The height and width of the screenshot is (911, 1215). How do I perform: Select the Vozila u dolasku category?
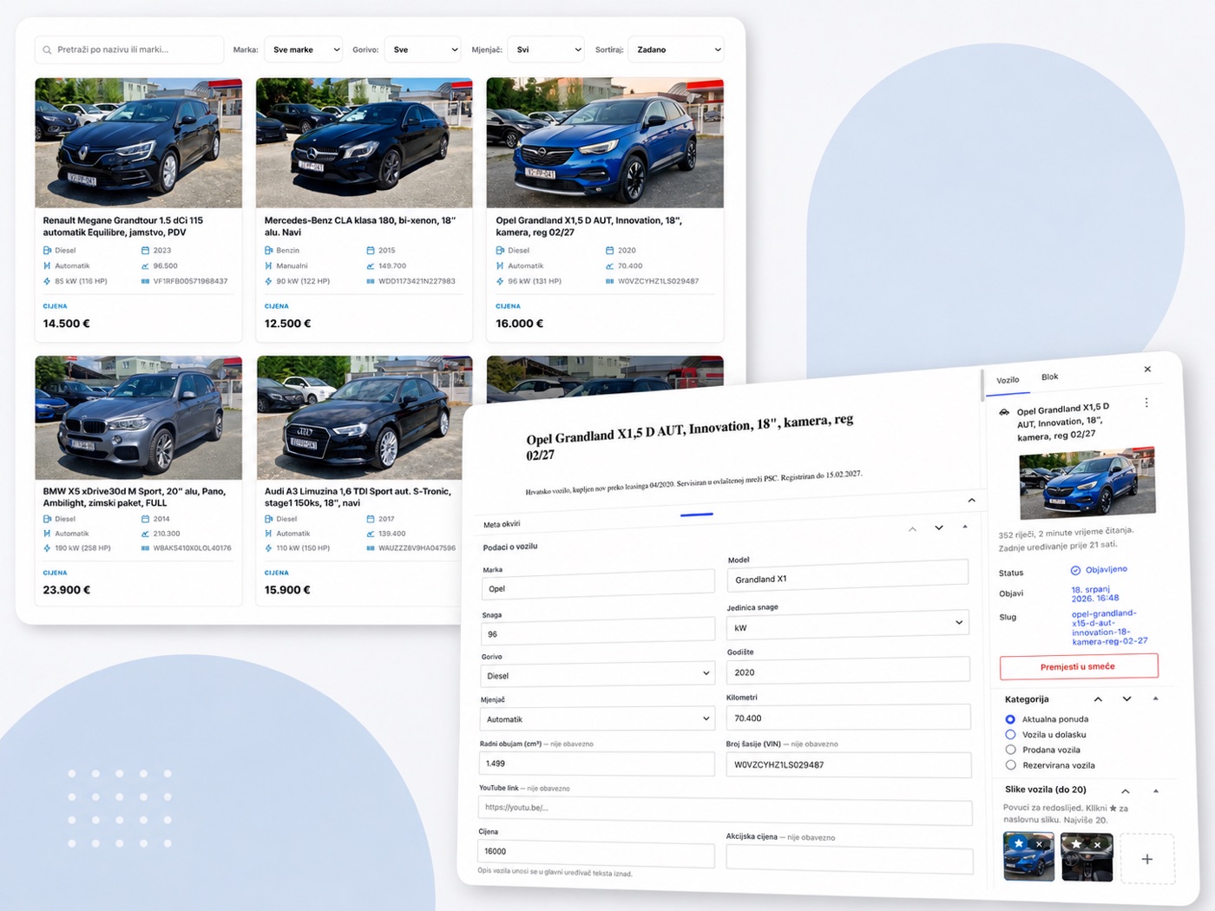click(1010, 735)
